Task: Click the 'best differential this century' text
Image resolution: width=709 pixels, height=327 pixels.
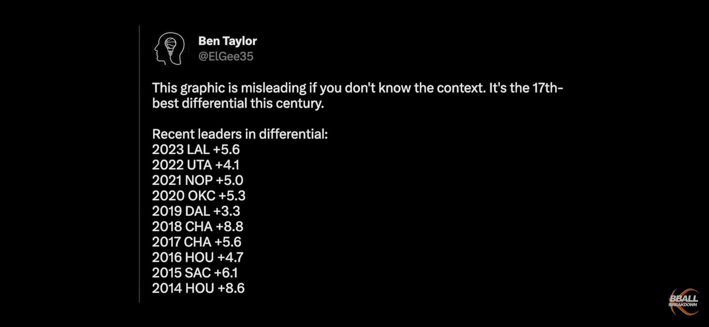Action: click(238, 103)
